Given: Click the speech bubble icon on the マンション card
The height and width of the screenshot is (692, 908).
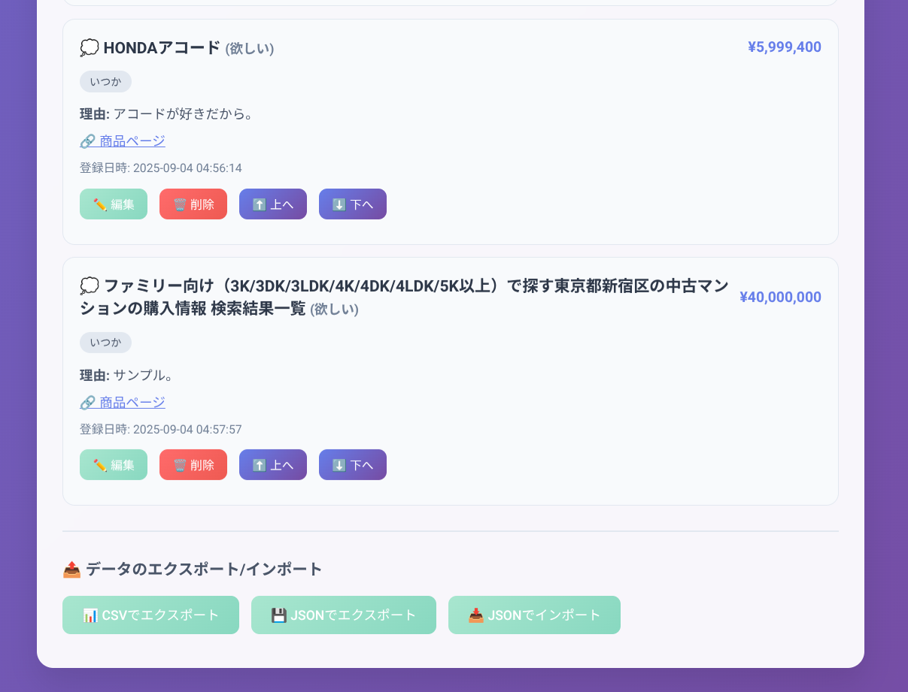Looking at the screenshot, I should (x=90, y=285).
